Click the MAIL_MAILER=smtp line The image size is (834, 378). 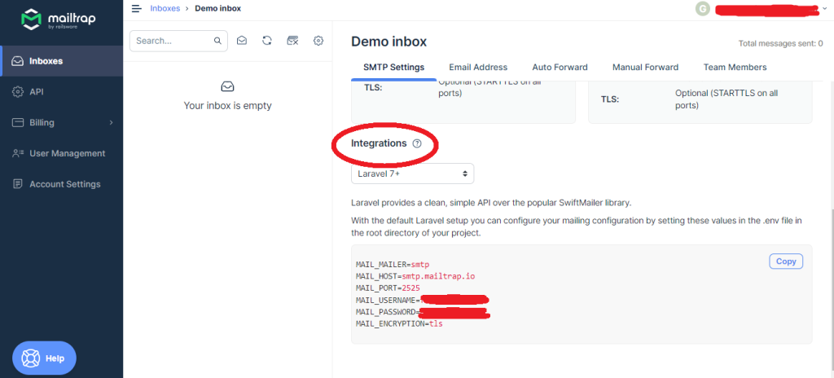click(393, 265)
